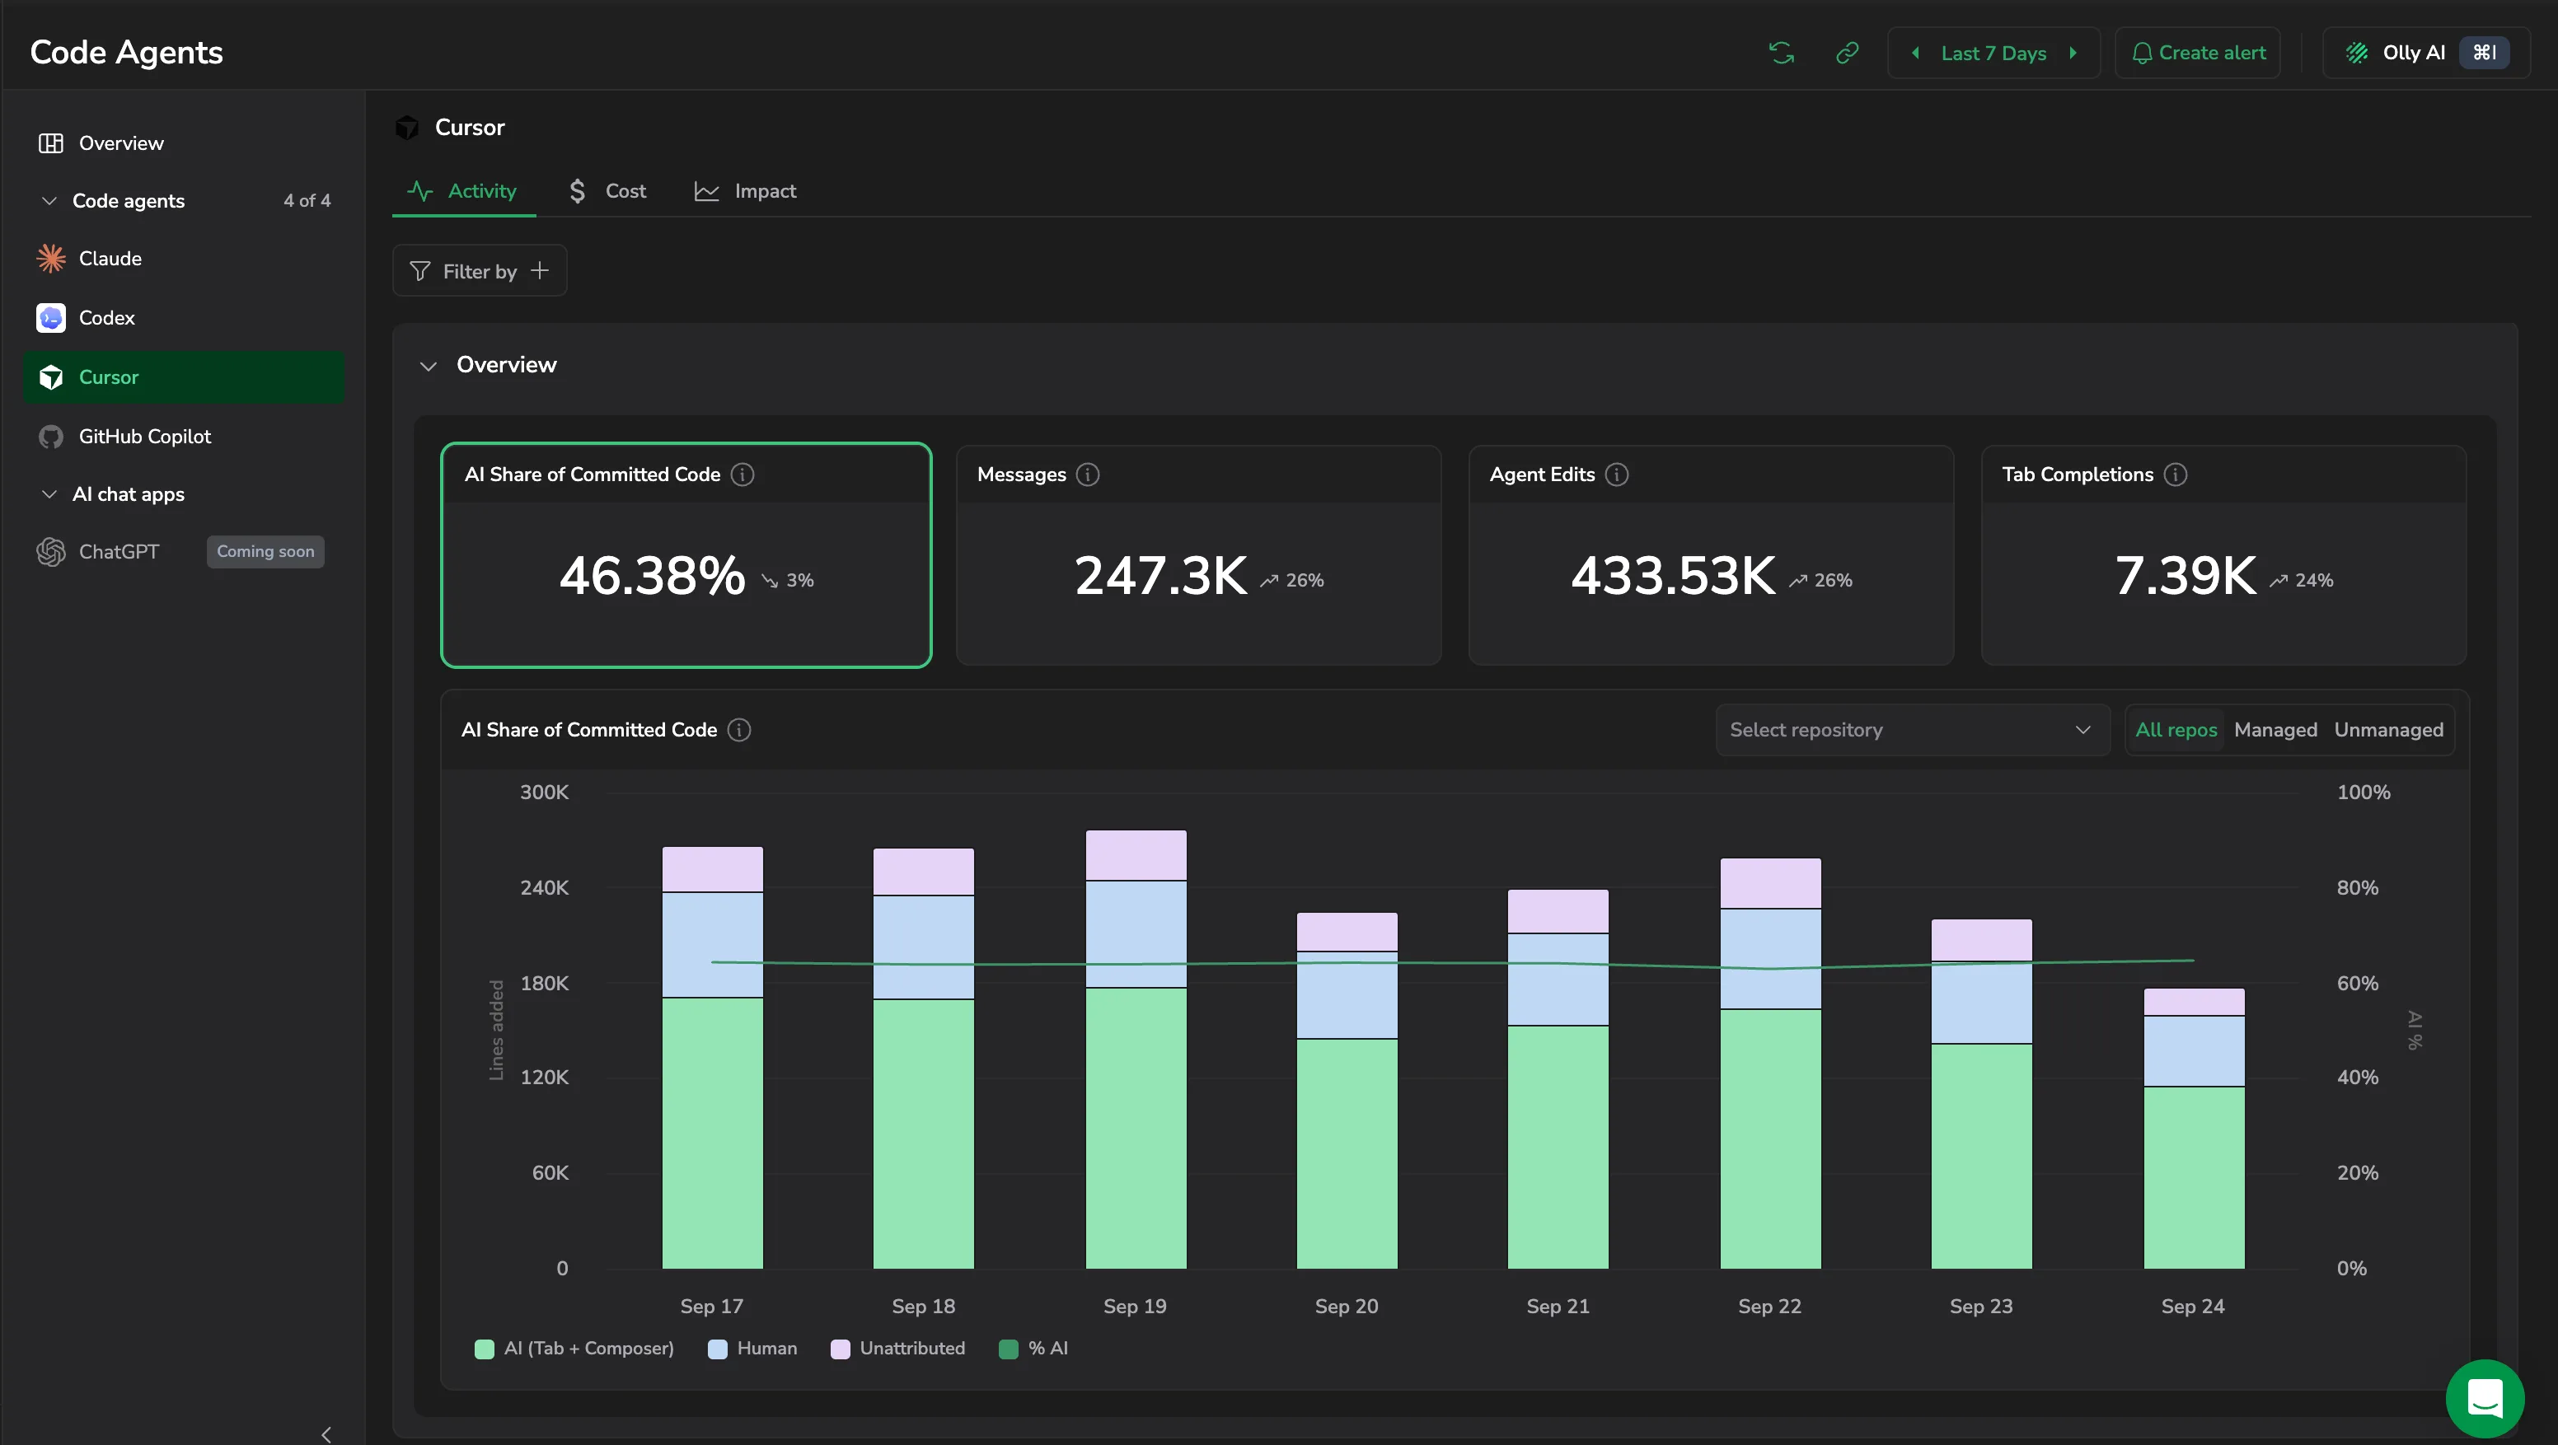Select the Agent Edits metric card

pyautogui.click(x=1711, y=554)
